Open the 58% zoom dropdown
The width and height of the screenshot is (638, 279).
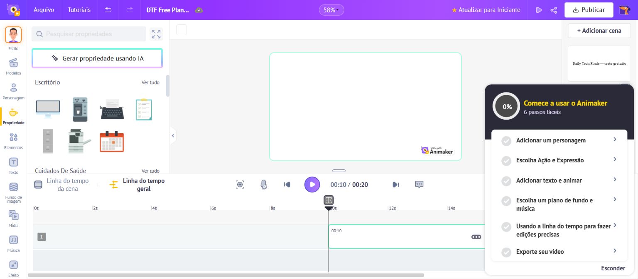331,10
